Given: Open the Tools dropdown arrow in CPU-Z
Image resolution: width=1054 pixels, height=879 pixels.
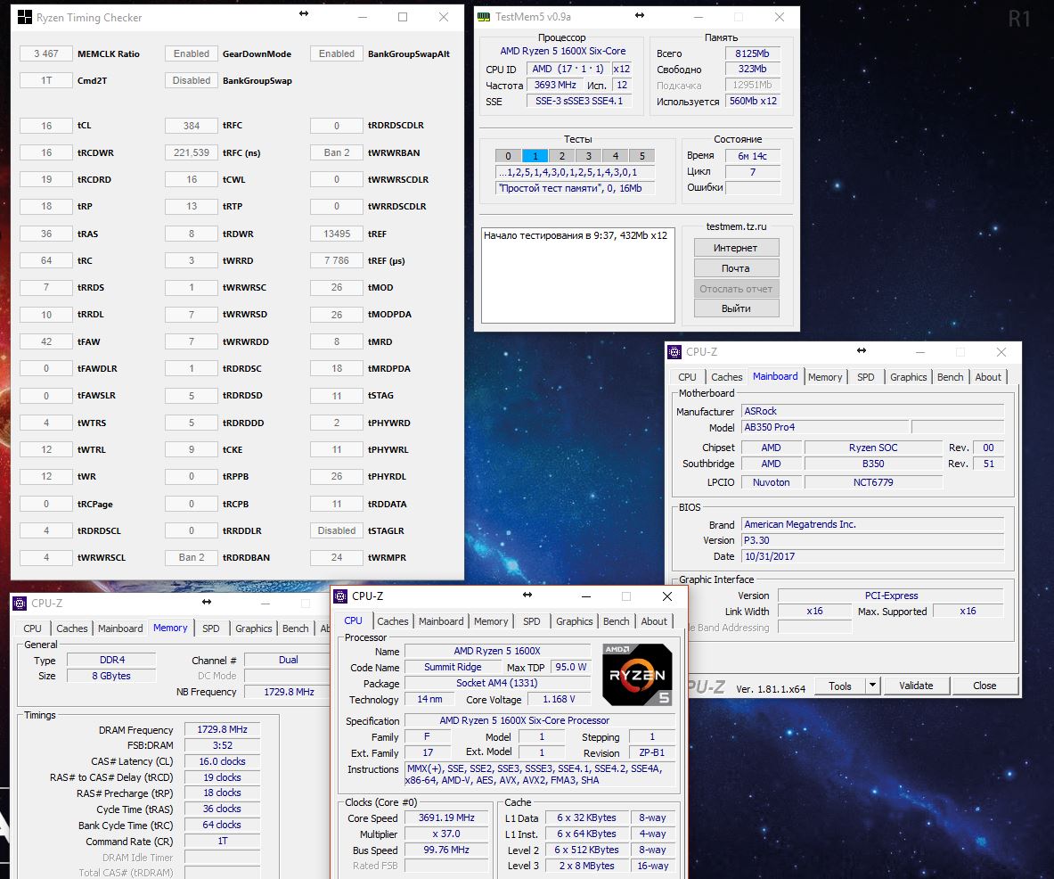Looking at the screenshot, I should (872, 686).
